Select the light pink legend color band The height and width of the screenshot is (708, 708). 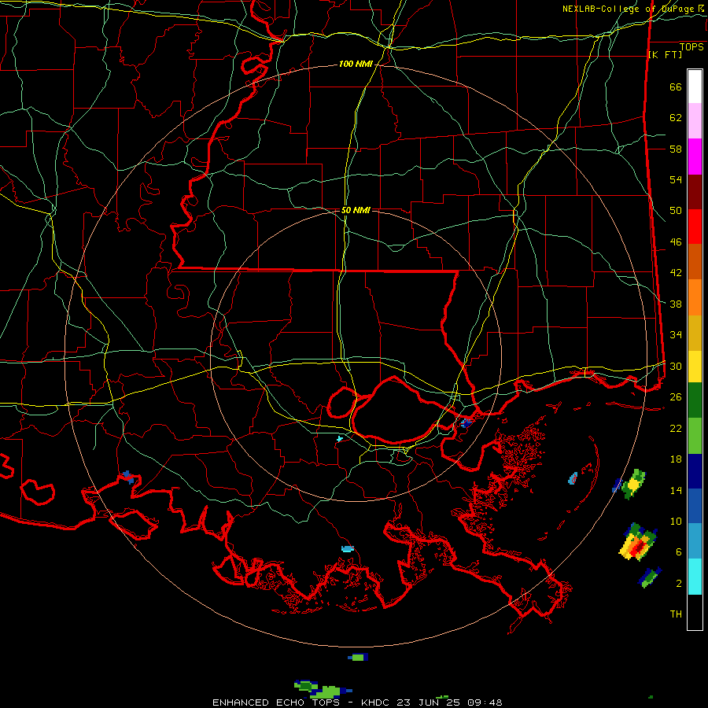point(695,120)
